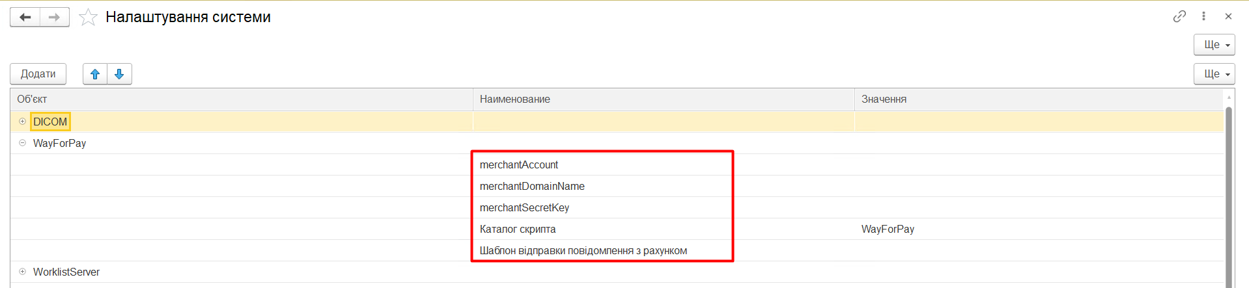Move row up with blue up arrow
This screenshot has width=1249, height=288.
coord(95,74)
